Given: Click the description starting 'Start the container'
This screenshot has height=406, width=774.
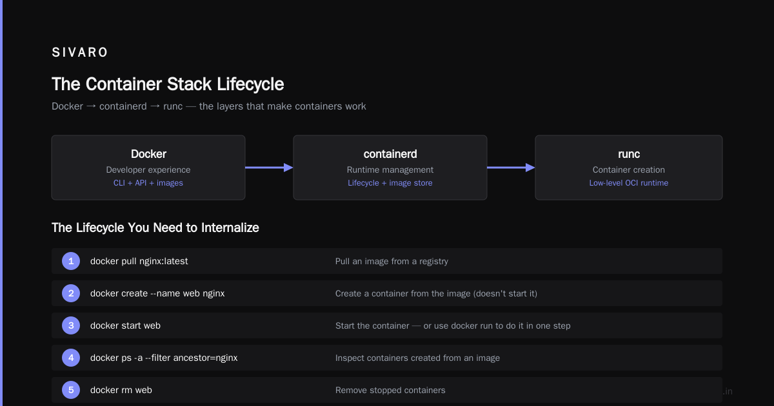Looking at the screenshot, I should click(453, 326).
